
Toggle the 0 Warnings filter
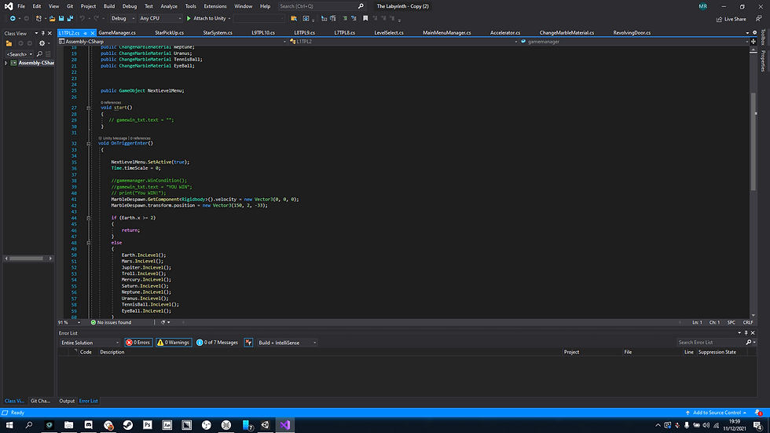click(x=174, y=343)
